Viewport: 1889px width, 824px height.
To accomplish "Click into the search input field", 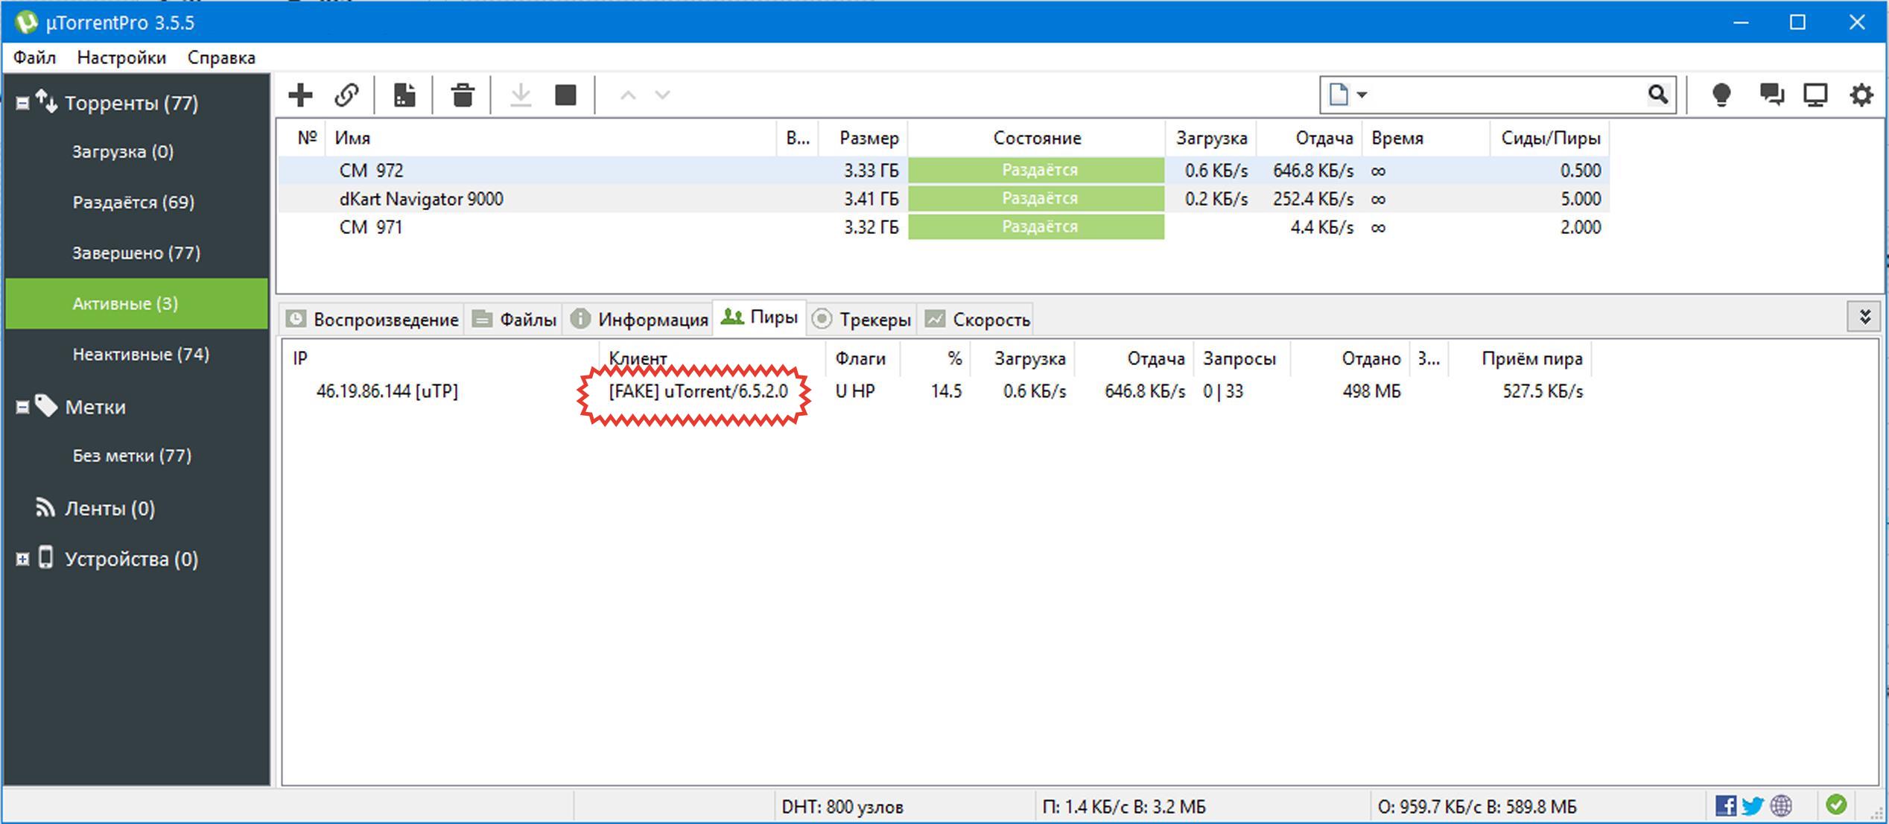I will pos(1505,95).
